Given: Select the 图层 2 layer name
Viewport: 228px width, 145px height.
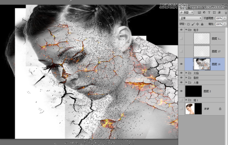Looking at the screenshot, I should 207,91.
